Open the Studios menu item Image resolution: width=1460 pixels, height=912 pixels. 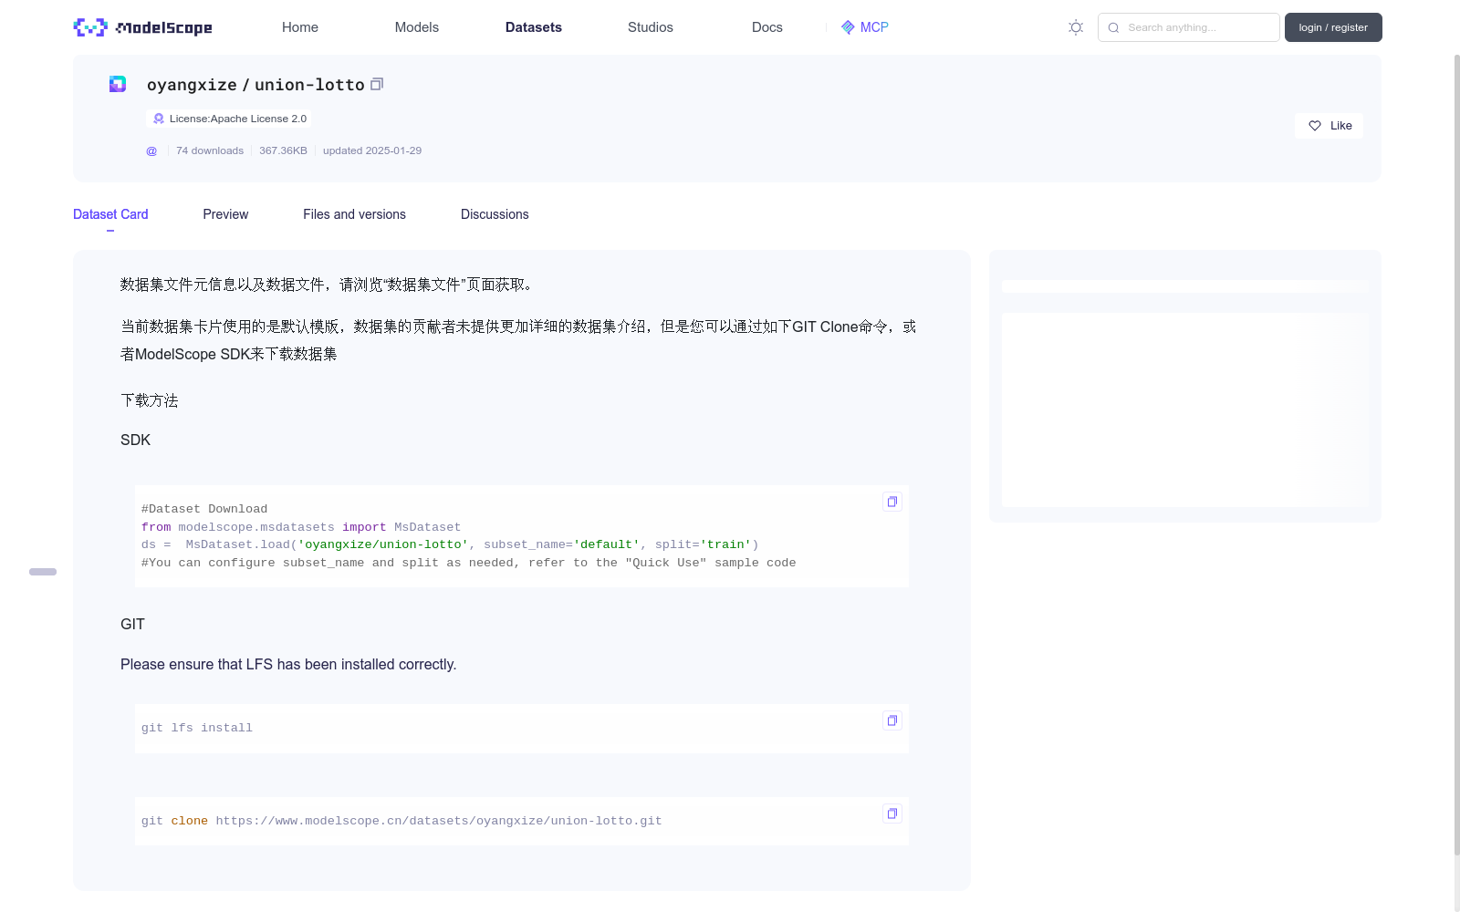point(651,27)
